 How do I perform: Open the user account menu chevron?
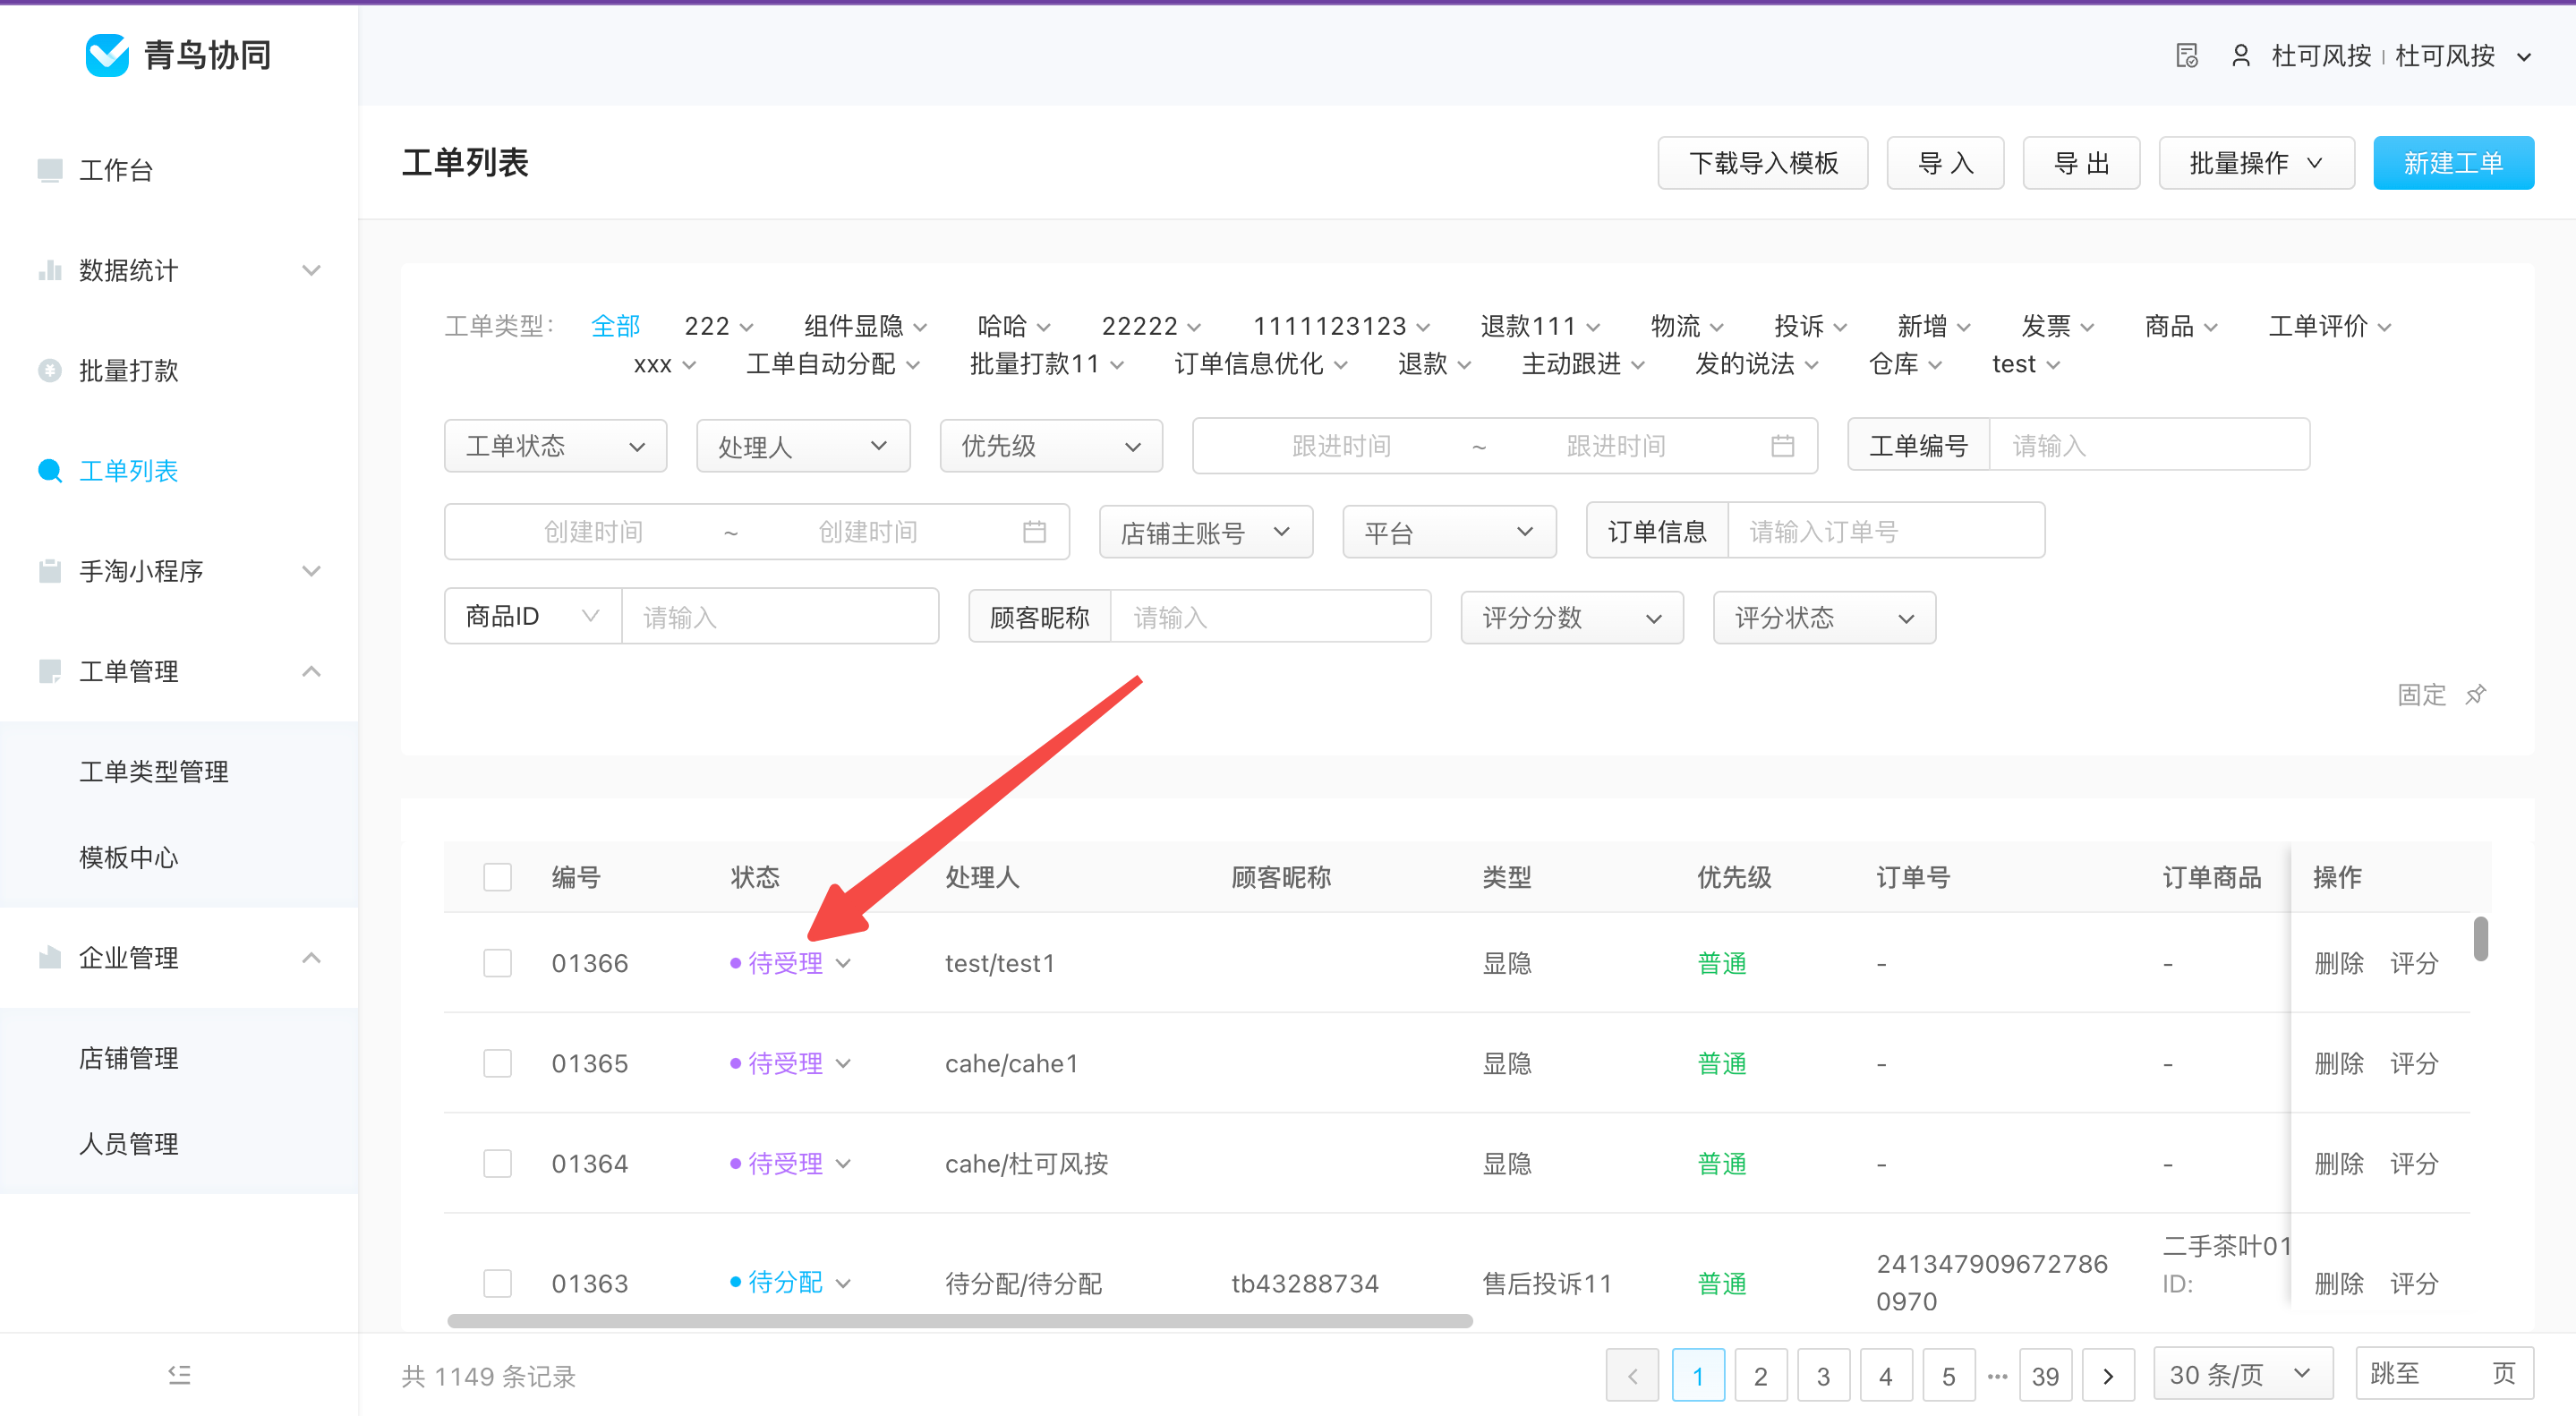click(2524, 57)
